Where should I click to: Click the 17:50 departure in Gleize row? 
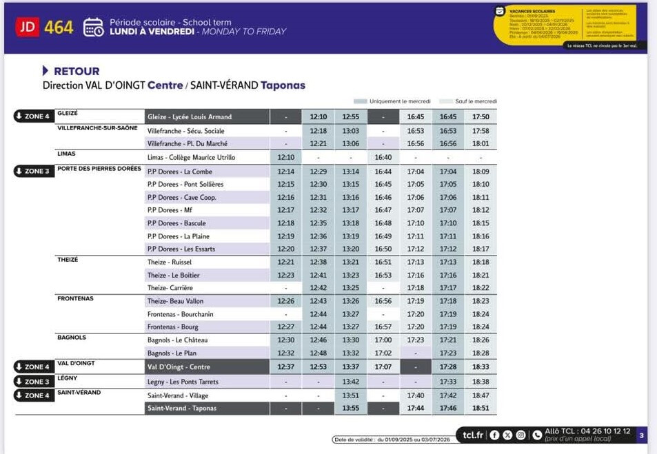(x=481, y=117)
